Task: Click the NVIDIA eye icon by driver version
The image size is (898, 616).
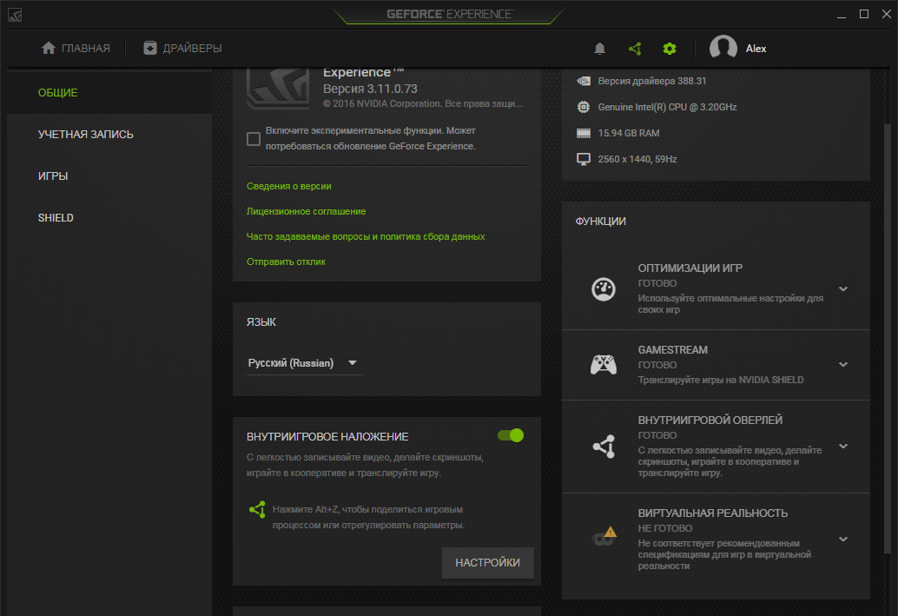Action: coord(584,81)
